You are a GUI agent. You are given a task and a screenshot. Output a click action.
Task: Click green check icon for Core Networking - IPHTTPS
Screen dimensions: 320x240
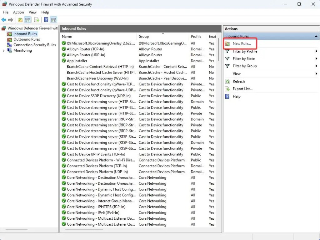click(64, 207)
